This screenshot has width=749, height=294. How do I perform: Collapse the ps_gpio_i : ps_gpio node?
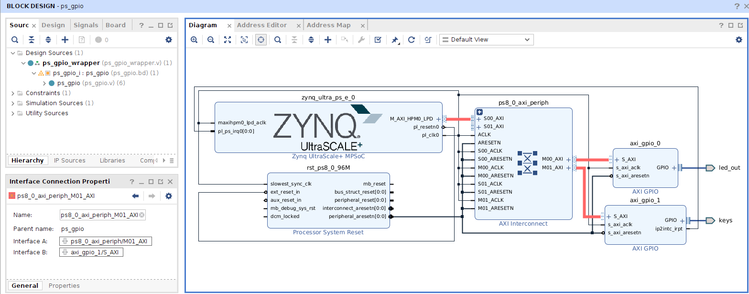33,73
